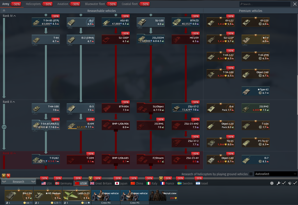
Task: Select the BTR-80A vehicle card
Action: click(116, 108)
